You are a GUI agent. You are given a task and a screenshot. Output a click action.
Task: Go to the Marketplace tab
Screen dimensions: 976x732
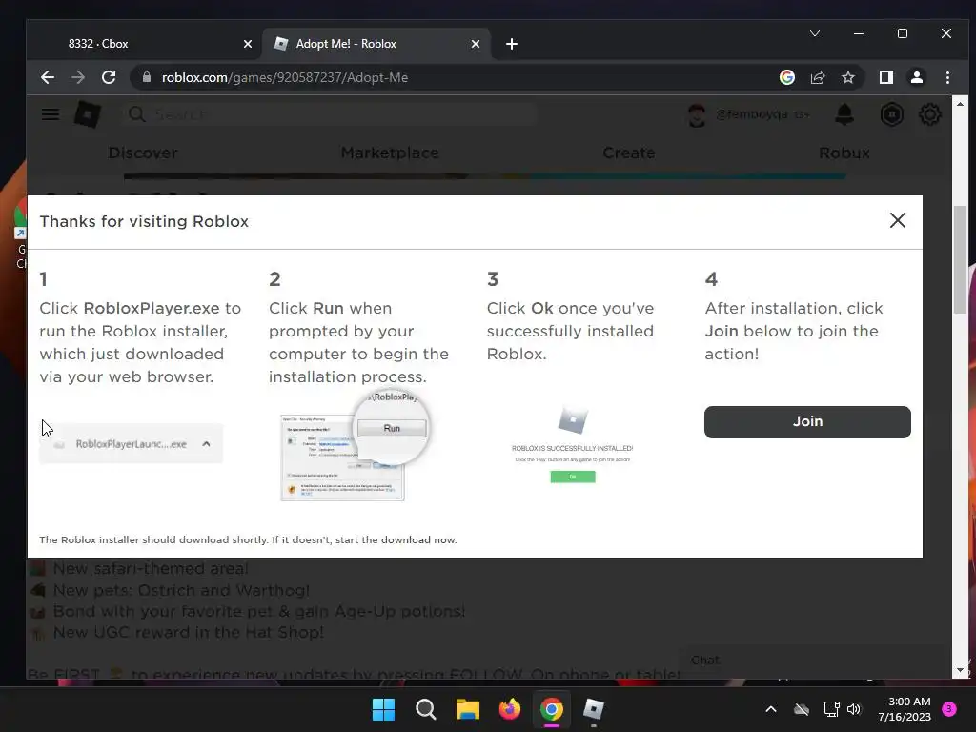(x=390, y=153)
